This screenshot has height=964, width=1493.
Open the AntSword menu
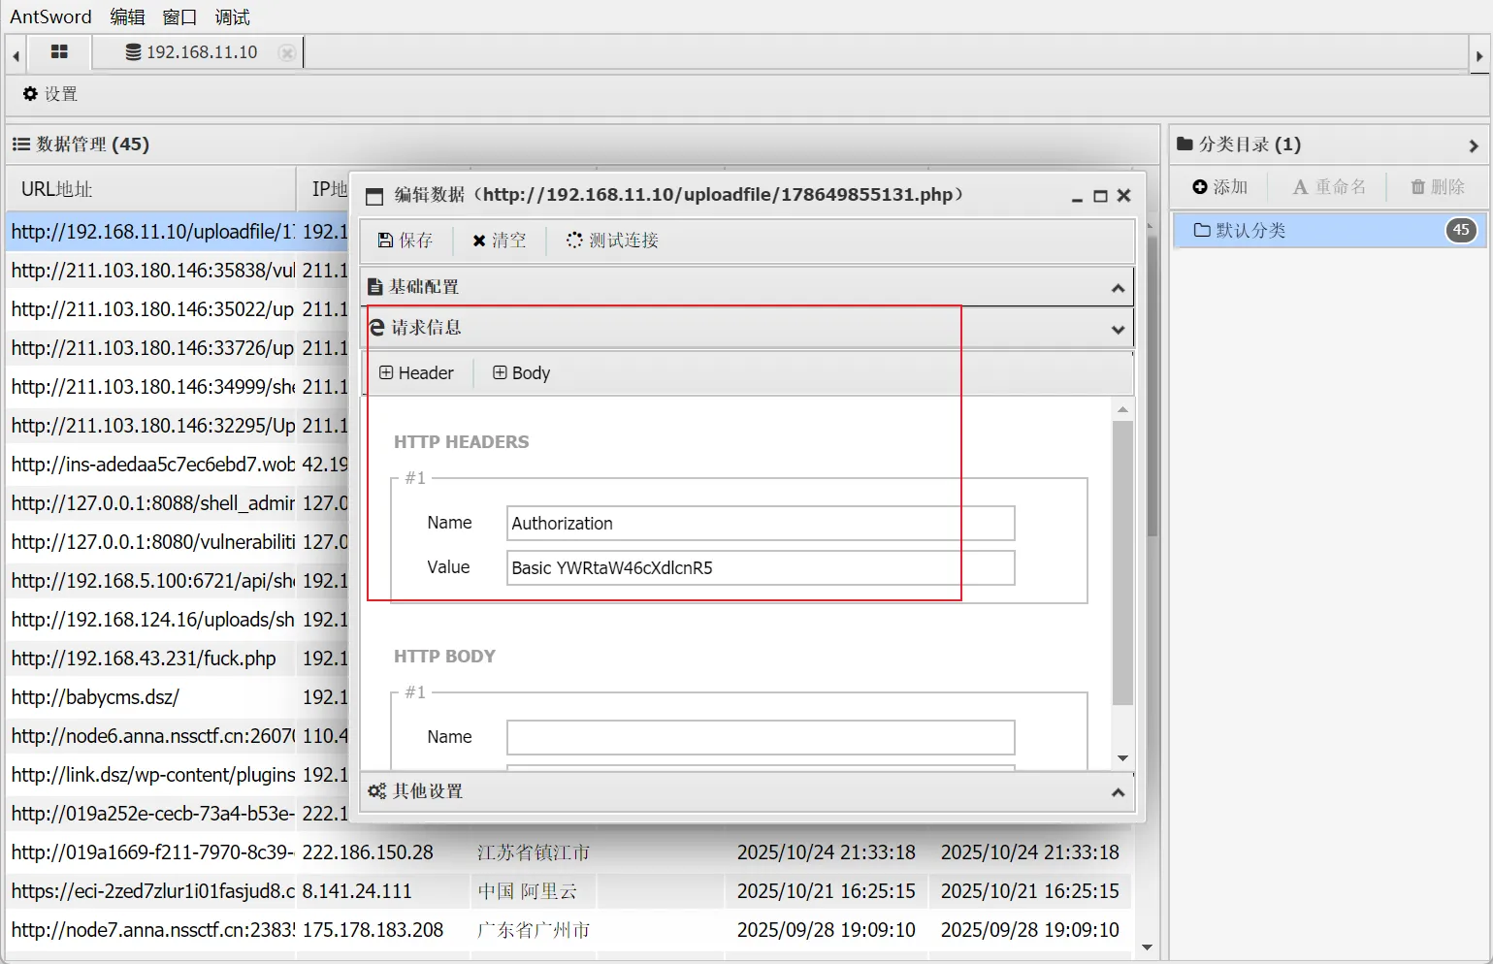pyautogui.click(x=50, y=16)
